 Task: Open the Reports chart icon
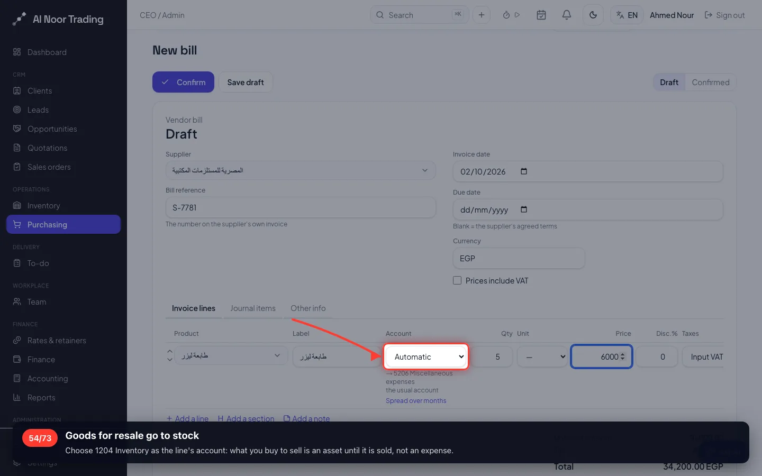point(17,397)
